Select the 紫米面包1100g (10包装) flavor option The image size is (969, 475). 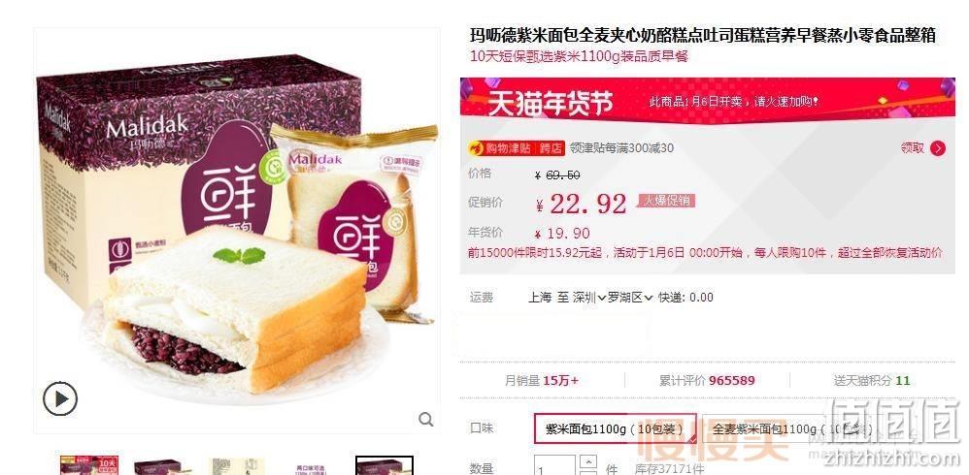coord(615,428)
